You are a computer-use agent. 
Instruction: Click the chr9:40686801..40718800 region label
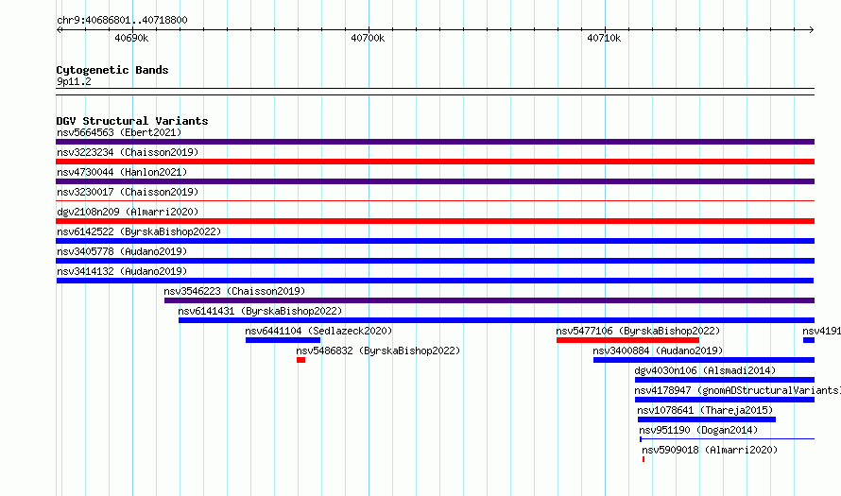[122, 20]
